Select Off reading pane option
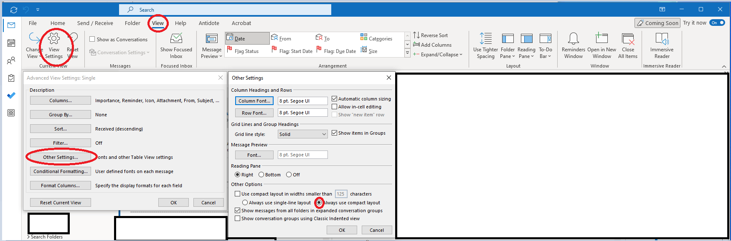 pyautogui.click(x=289, y=175)
